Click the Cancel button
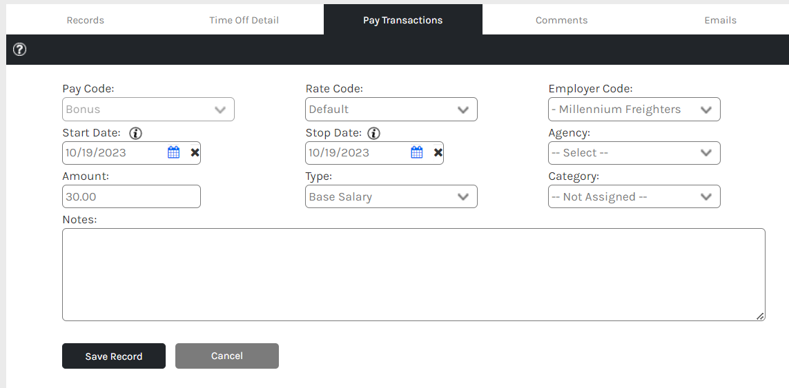 point(227,356)
